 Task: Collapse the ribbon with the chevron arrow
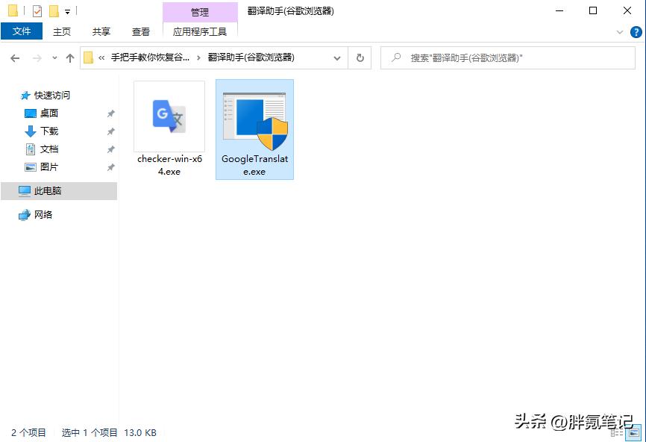620,31
